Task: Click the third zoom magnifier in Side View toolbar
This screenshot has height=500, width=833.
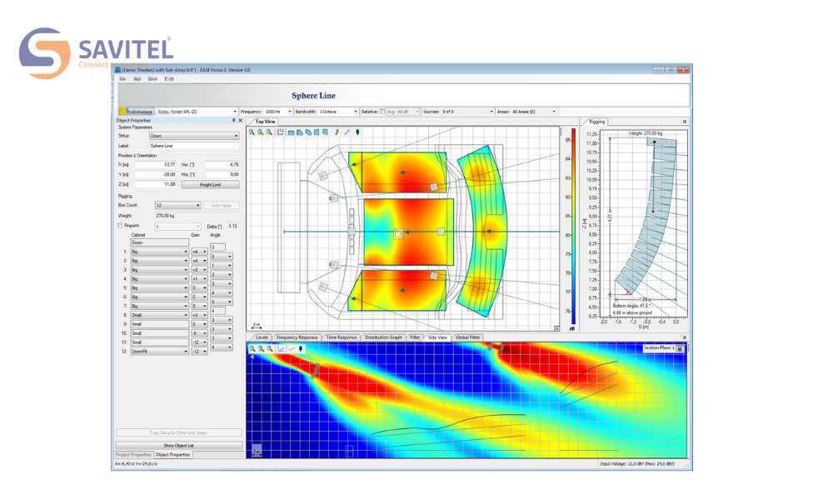Action: click(270, 349)
